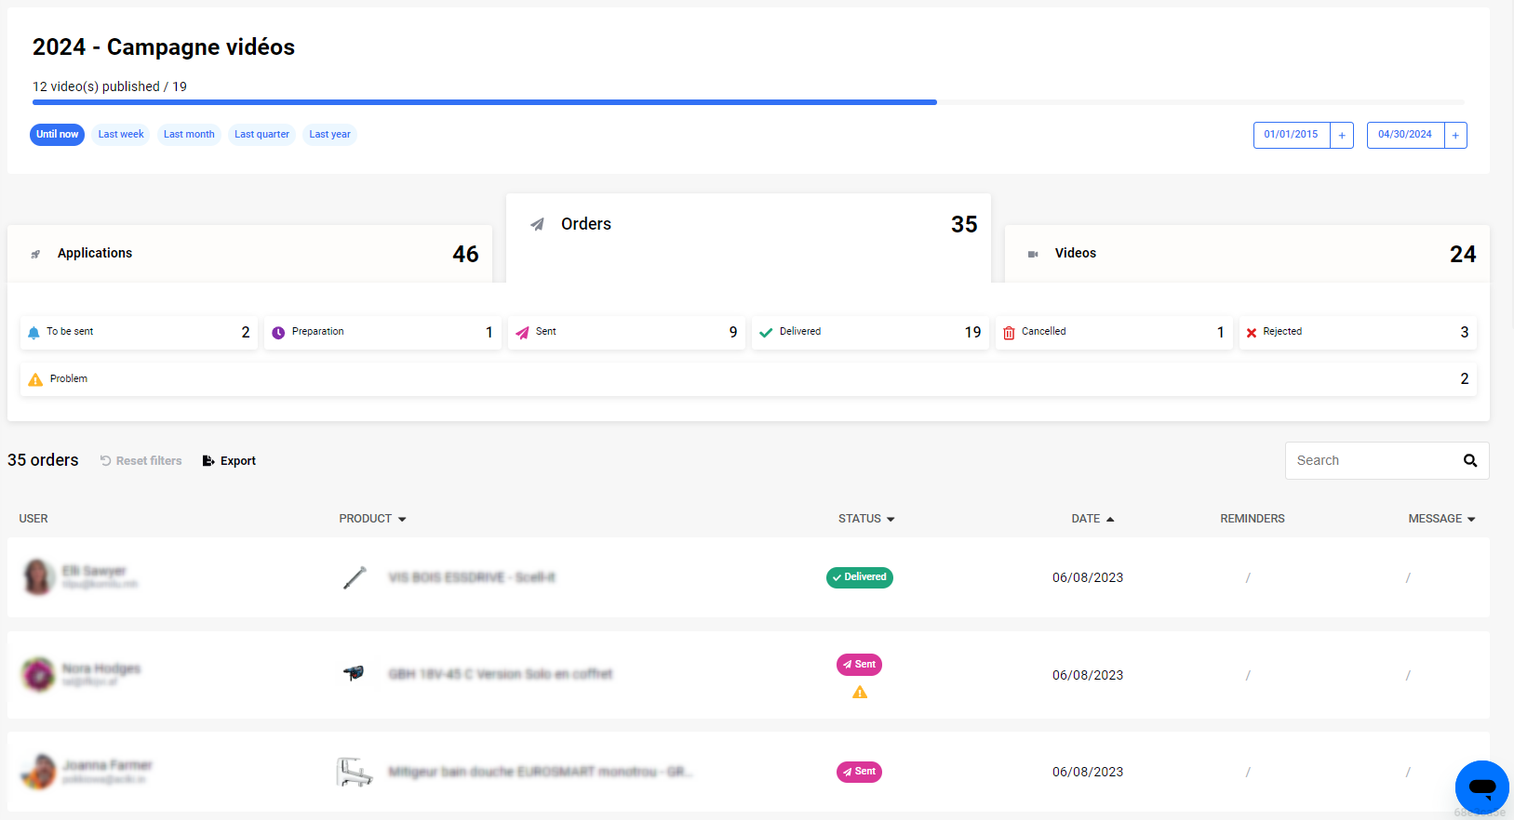1514x820 pixels.
Task: Click the plus icon beside 04/30/2024
Action: click(1455, 136)
